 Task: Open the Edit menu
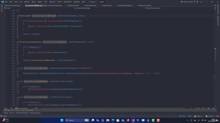coord(11,2)
